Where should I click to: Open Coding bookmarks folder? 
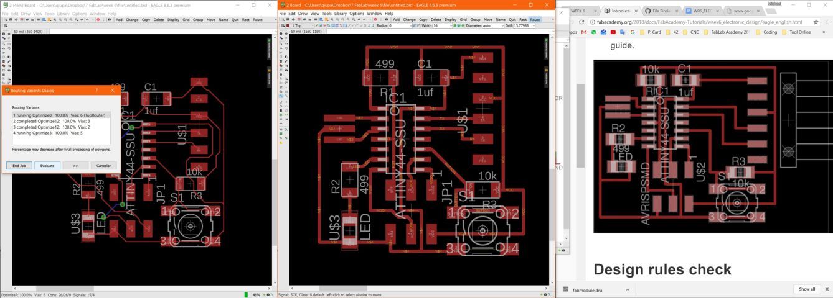click(x=767, y=32)
